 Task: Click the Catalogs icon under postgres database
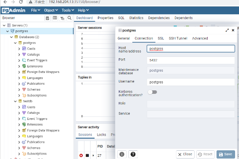tap(24, 54)
